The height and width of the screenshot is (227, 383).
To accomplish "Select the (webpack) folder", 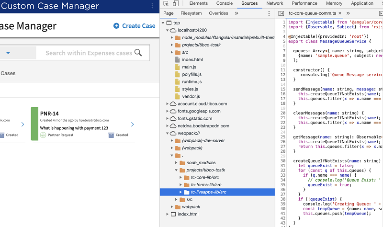I will point(192,148).
